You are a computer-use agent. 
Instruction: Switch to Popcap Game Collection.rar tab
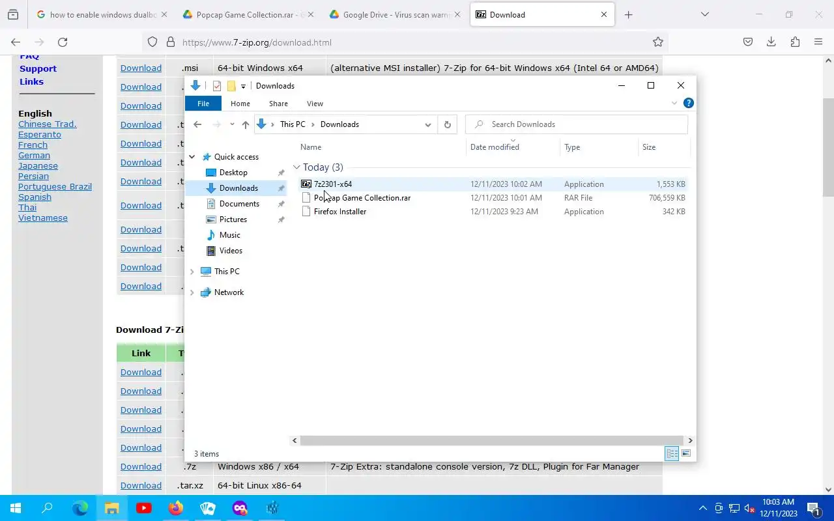248,14
